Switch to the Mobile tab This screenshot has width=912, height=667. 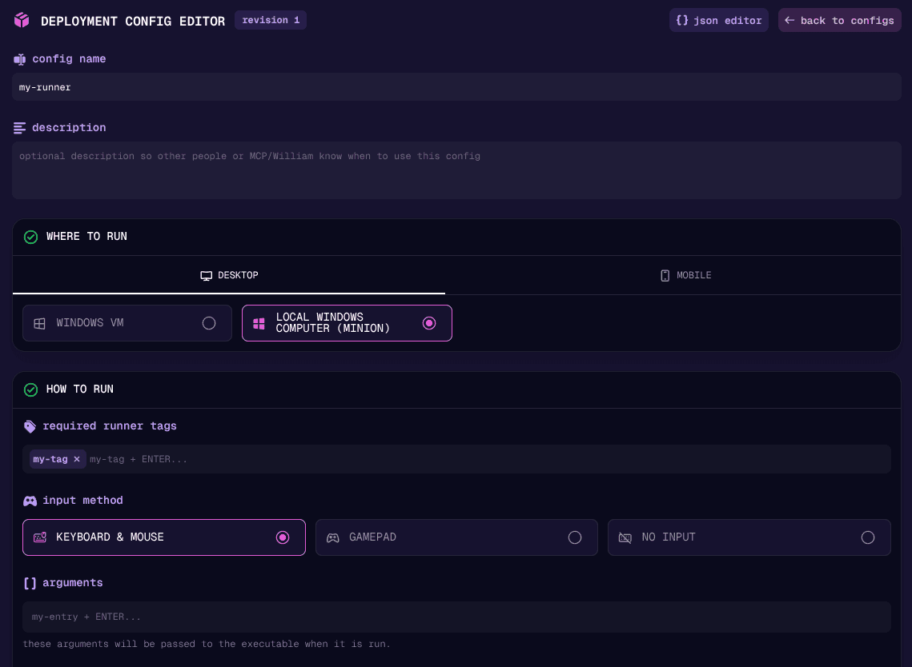point(685,275)
